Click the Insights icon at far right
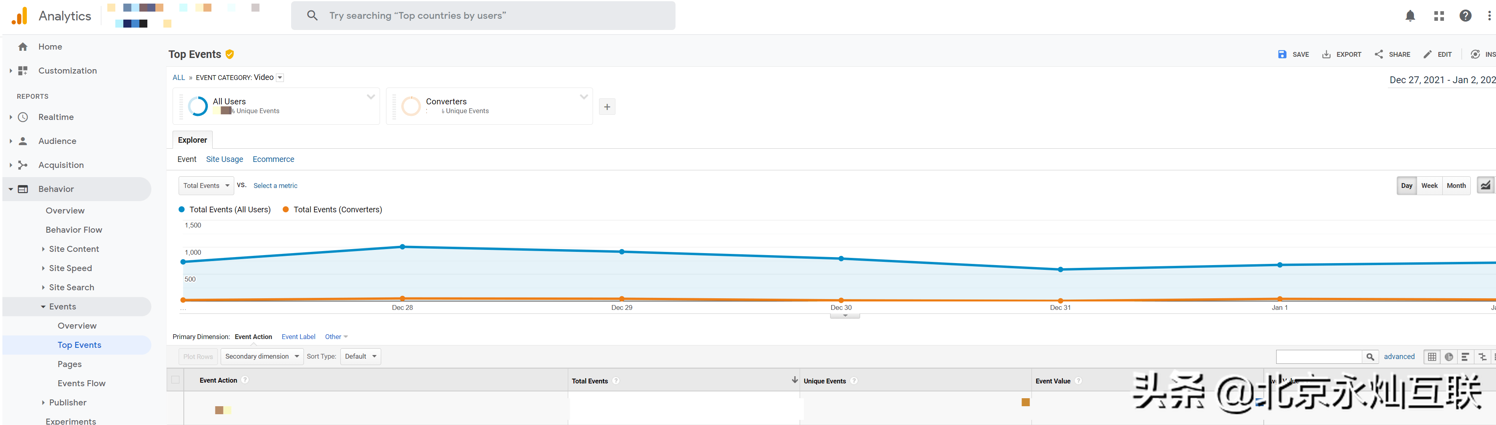 (x=1475, y=54)
